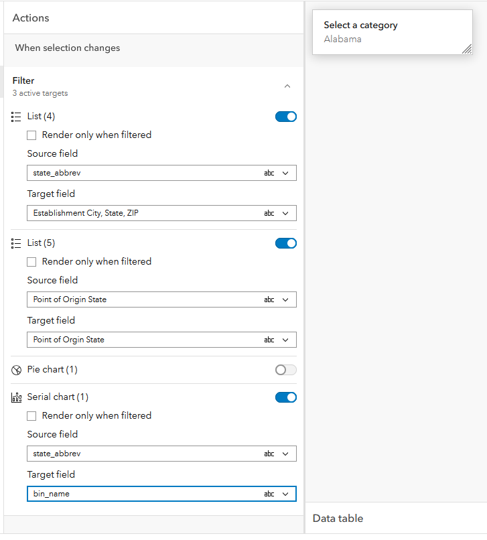Click the Actions panel title
Viewport: 487px width, 540px height.
tap(31, 18)
